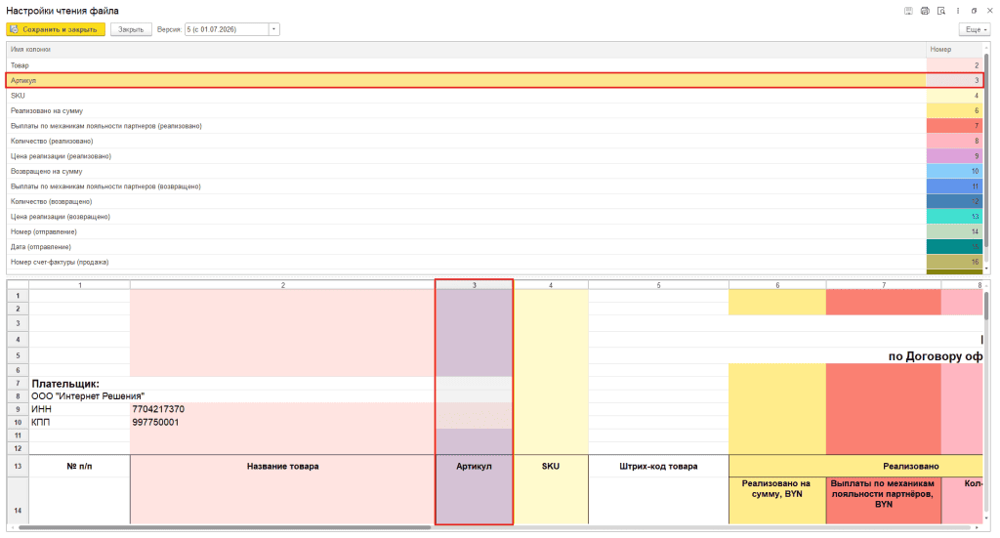The width and height of the screenshot is (1000, 538).
Task: Click the 'Реализовано на сумму, BYN' cell
Action: [x=777, y=500]
